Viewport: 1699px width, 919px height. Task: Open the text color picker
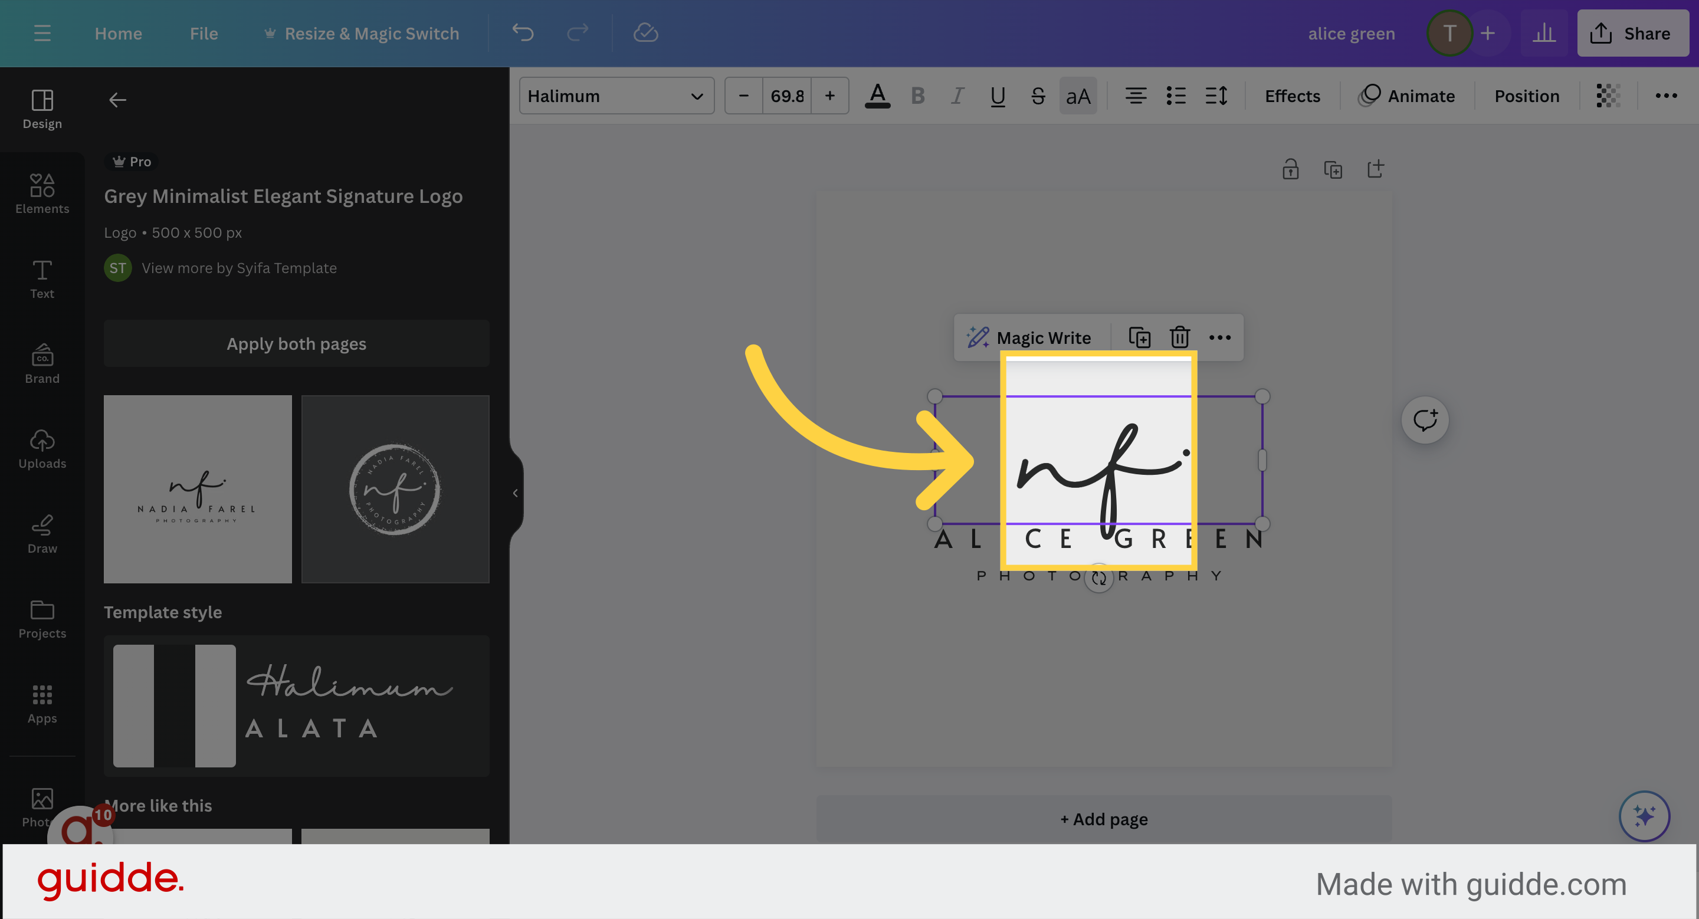pos(877,96)
